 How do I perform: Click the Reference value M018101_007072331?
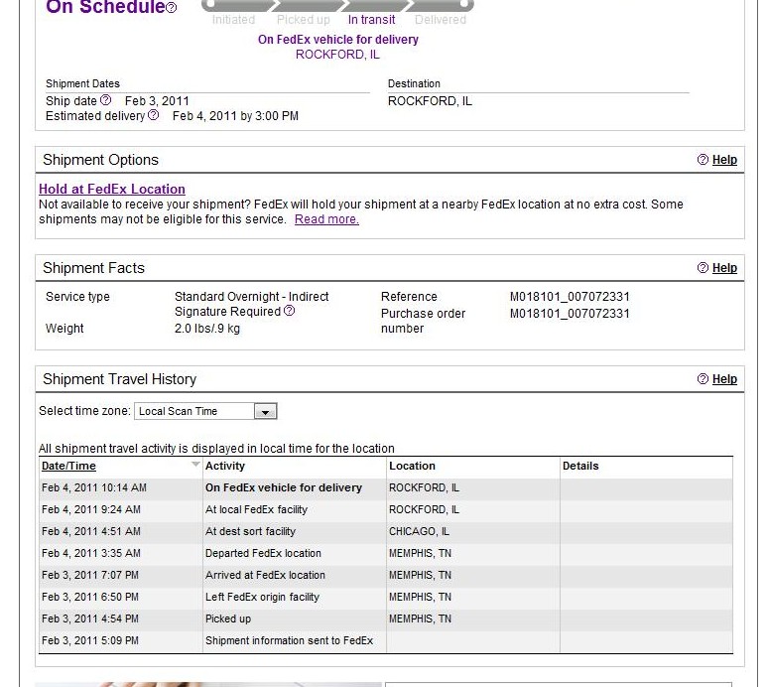pyautogui.click(x=570, y=297)
